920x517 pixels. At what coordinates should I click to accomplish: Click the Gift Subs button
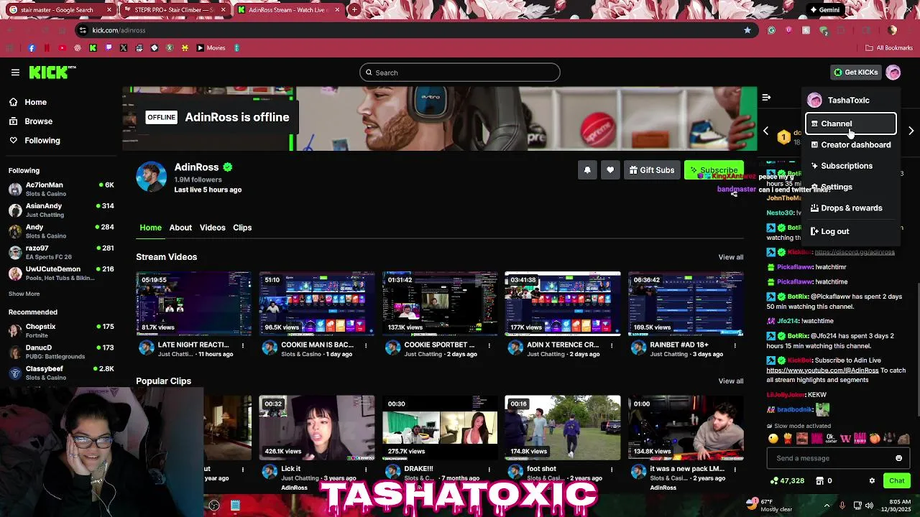pyautogui.click(x=652, y=170)
